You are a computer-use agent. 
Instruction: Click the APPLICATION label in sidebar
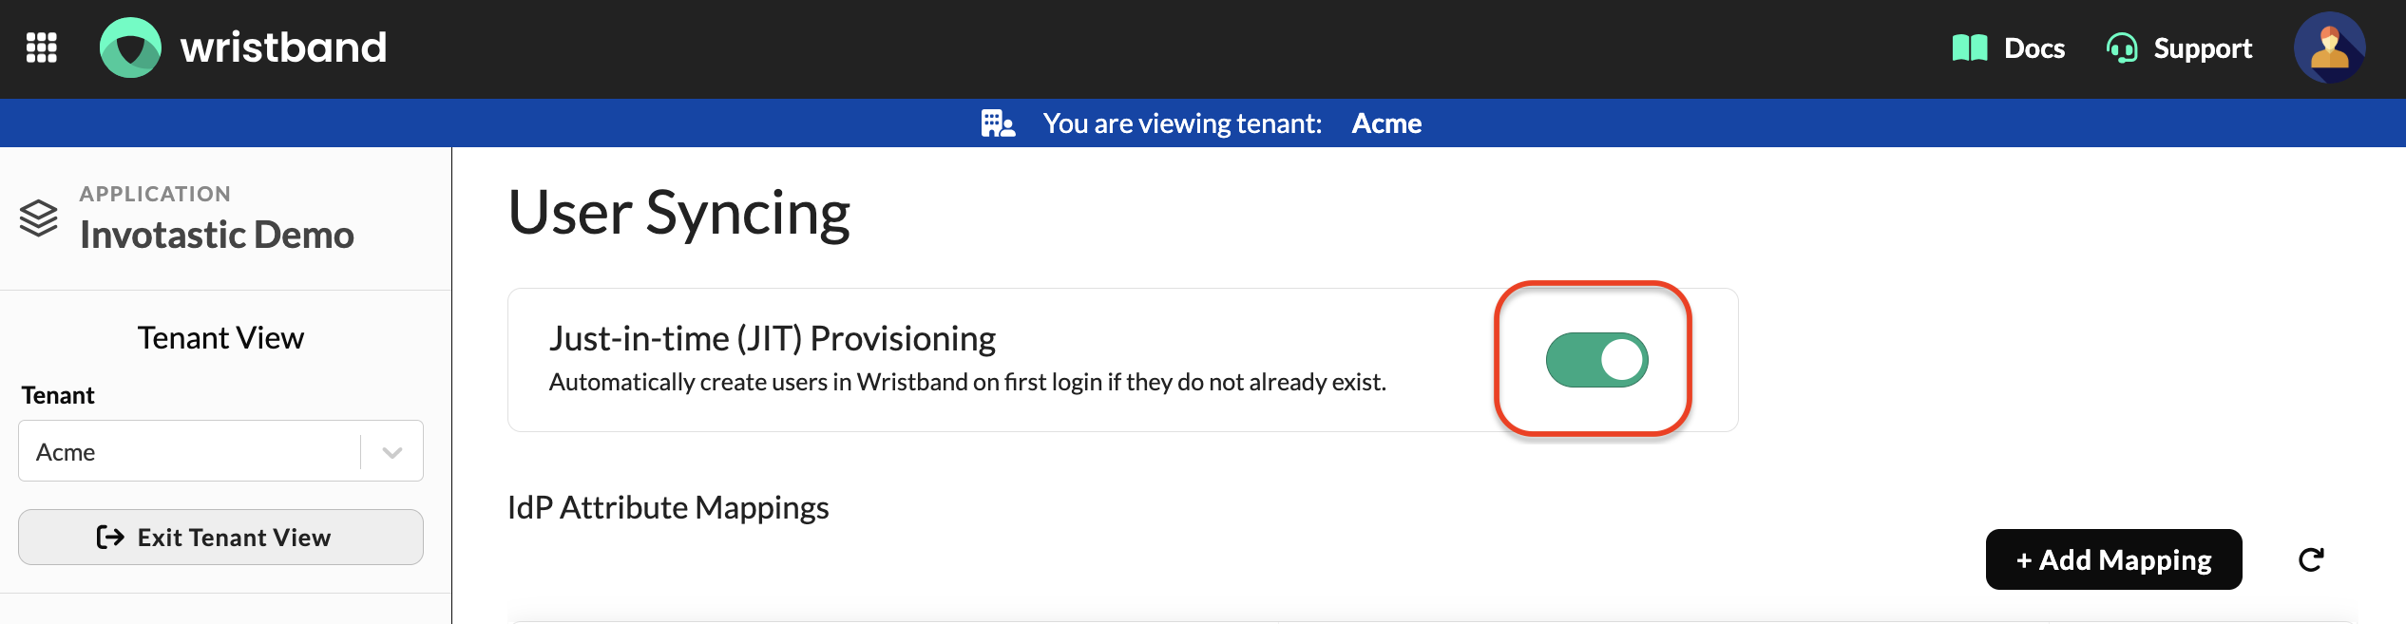155,194
